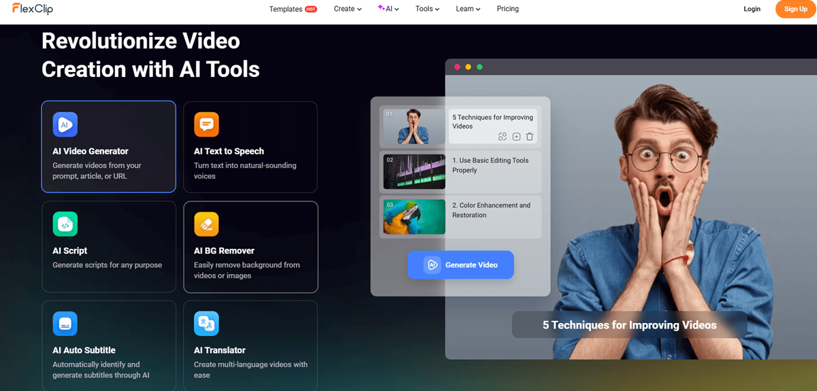This screenshot has height=391, width=817.
Task: Click the orange Sign Up button
Action: [796, 9]
